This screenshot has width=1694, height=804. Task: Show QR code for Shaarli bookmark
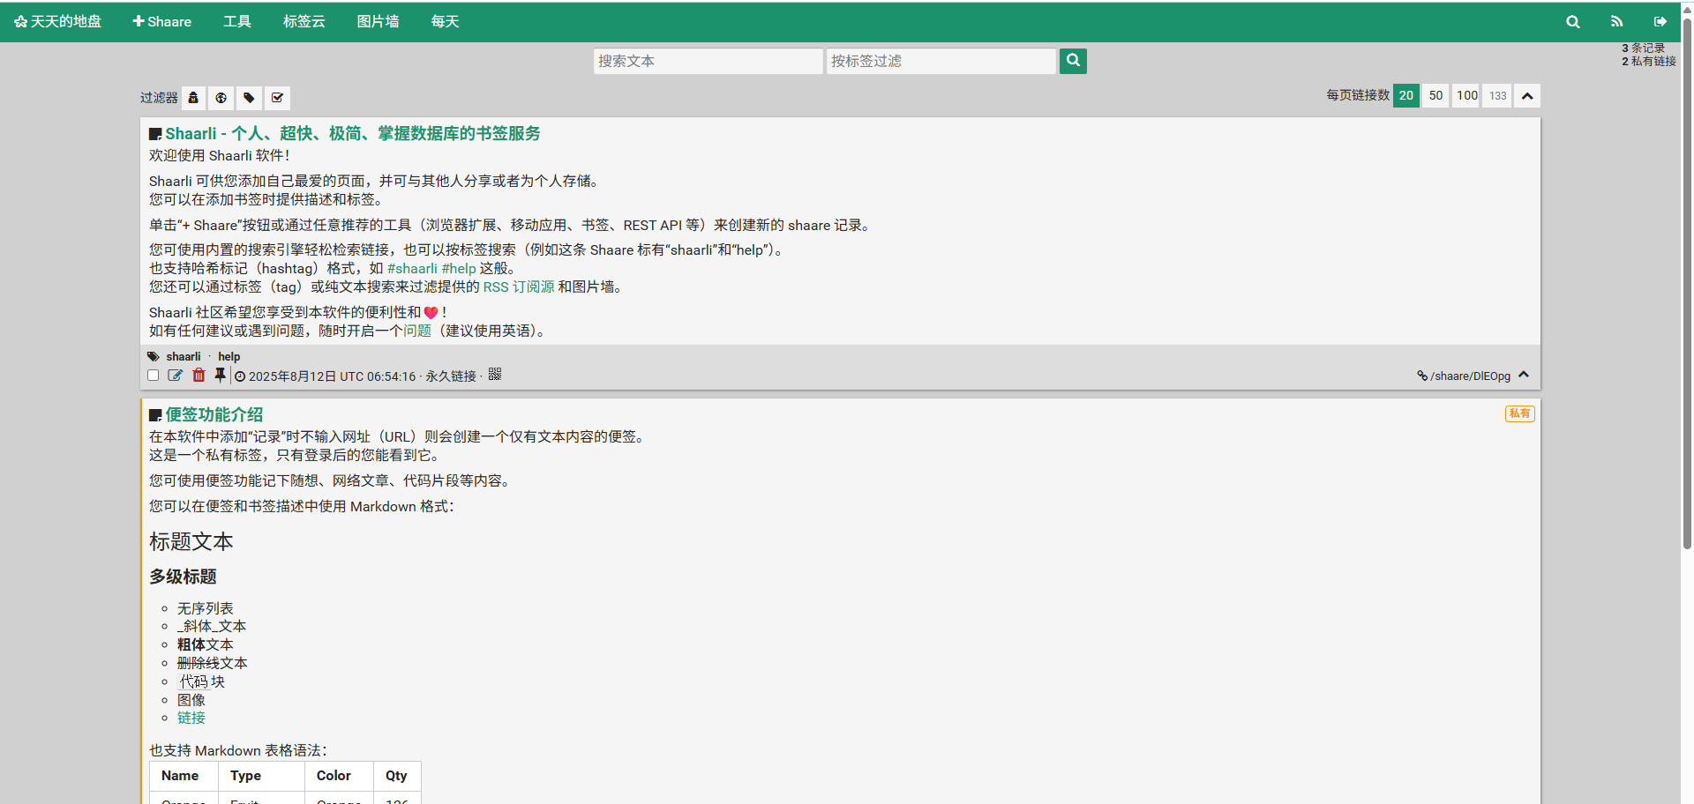click(495, 375)
